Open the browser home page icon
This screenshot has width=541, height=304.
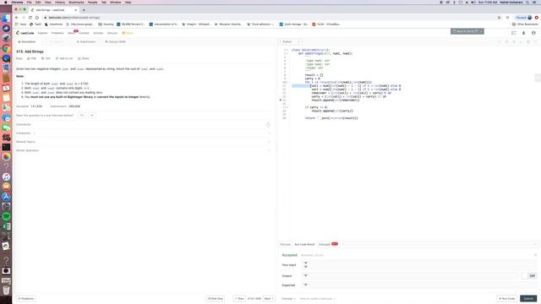pyautogui.click(x=37, y=18)
